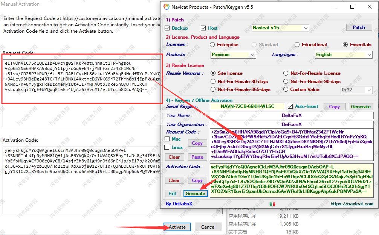Click the 16 KB file size entry
The height and width of the screenshot is (235, 379).
point(292,232)
